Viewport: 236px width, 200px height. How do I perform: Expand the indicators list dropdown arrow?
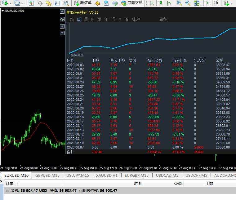(x=232, y=3)
